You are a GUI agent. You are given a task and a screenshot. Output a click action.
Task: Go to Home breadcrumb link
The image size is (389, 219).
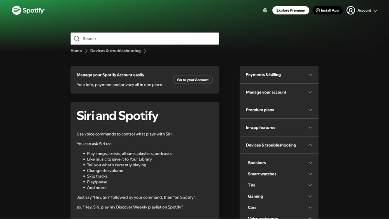pyautogui.click(x=76, y=51)
